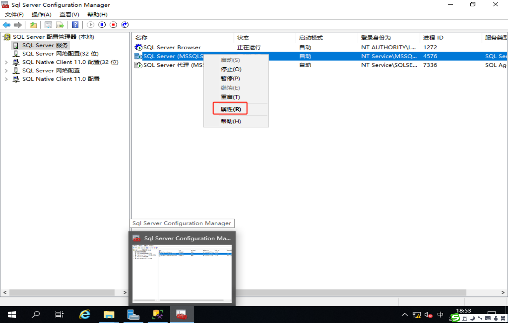Select SQL Native Client 11.0 配置(32 位) node

point(70,62)
